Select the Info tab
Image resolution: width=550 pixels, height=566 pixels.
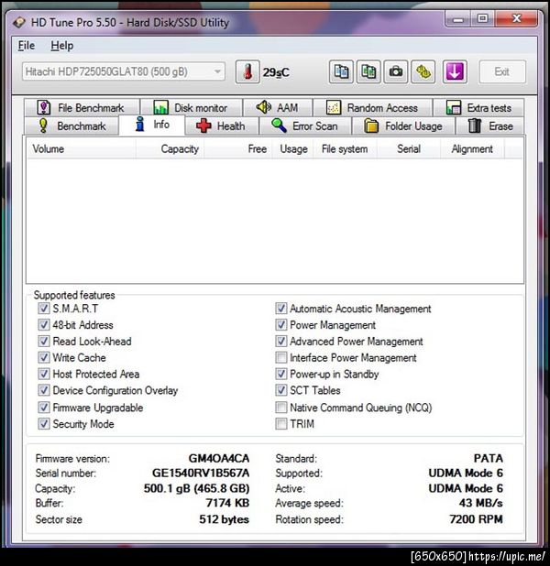(x=152, y=125)
